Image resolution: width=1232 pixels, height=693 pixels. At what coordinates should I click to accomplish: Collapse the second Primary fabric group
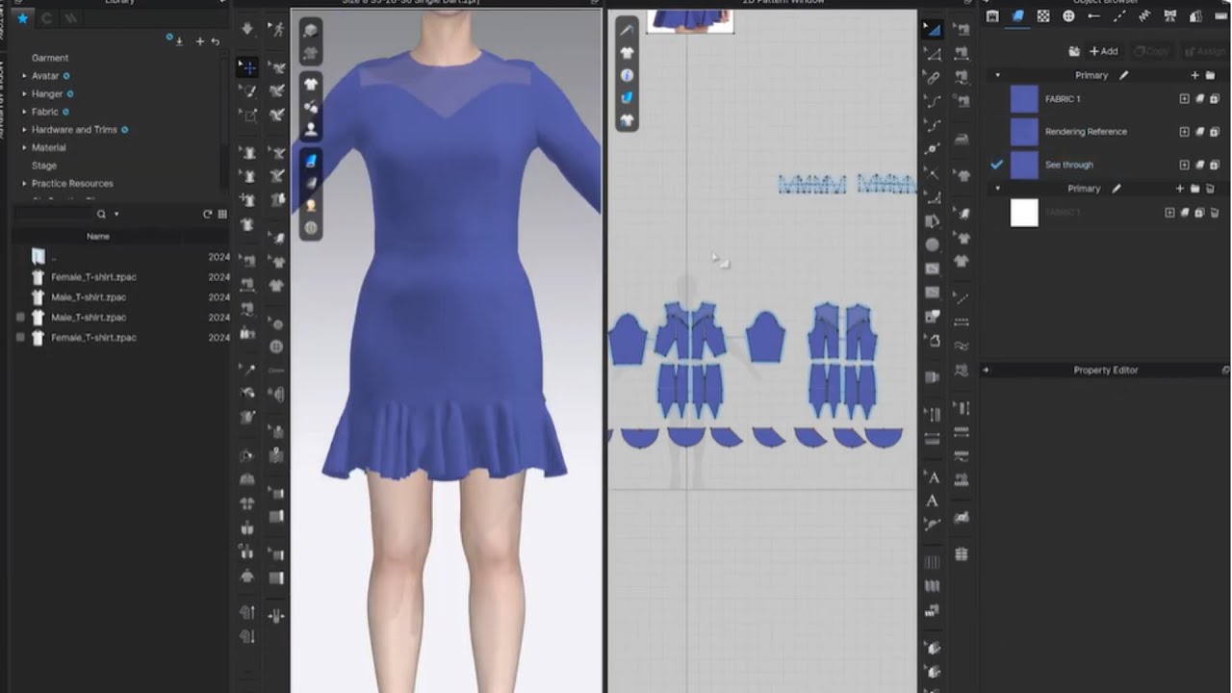pyautogui.click(x=997, y=189)
